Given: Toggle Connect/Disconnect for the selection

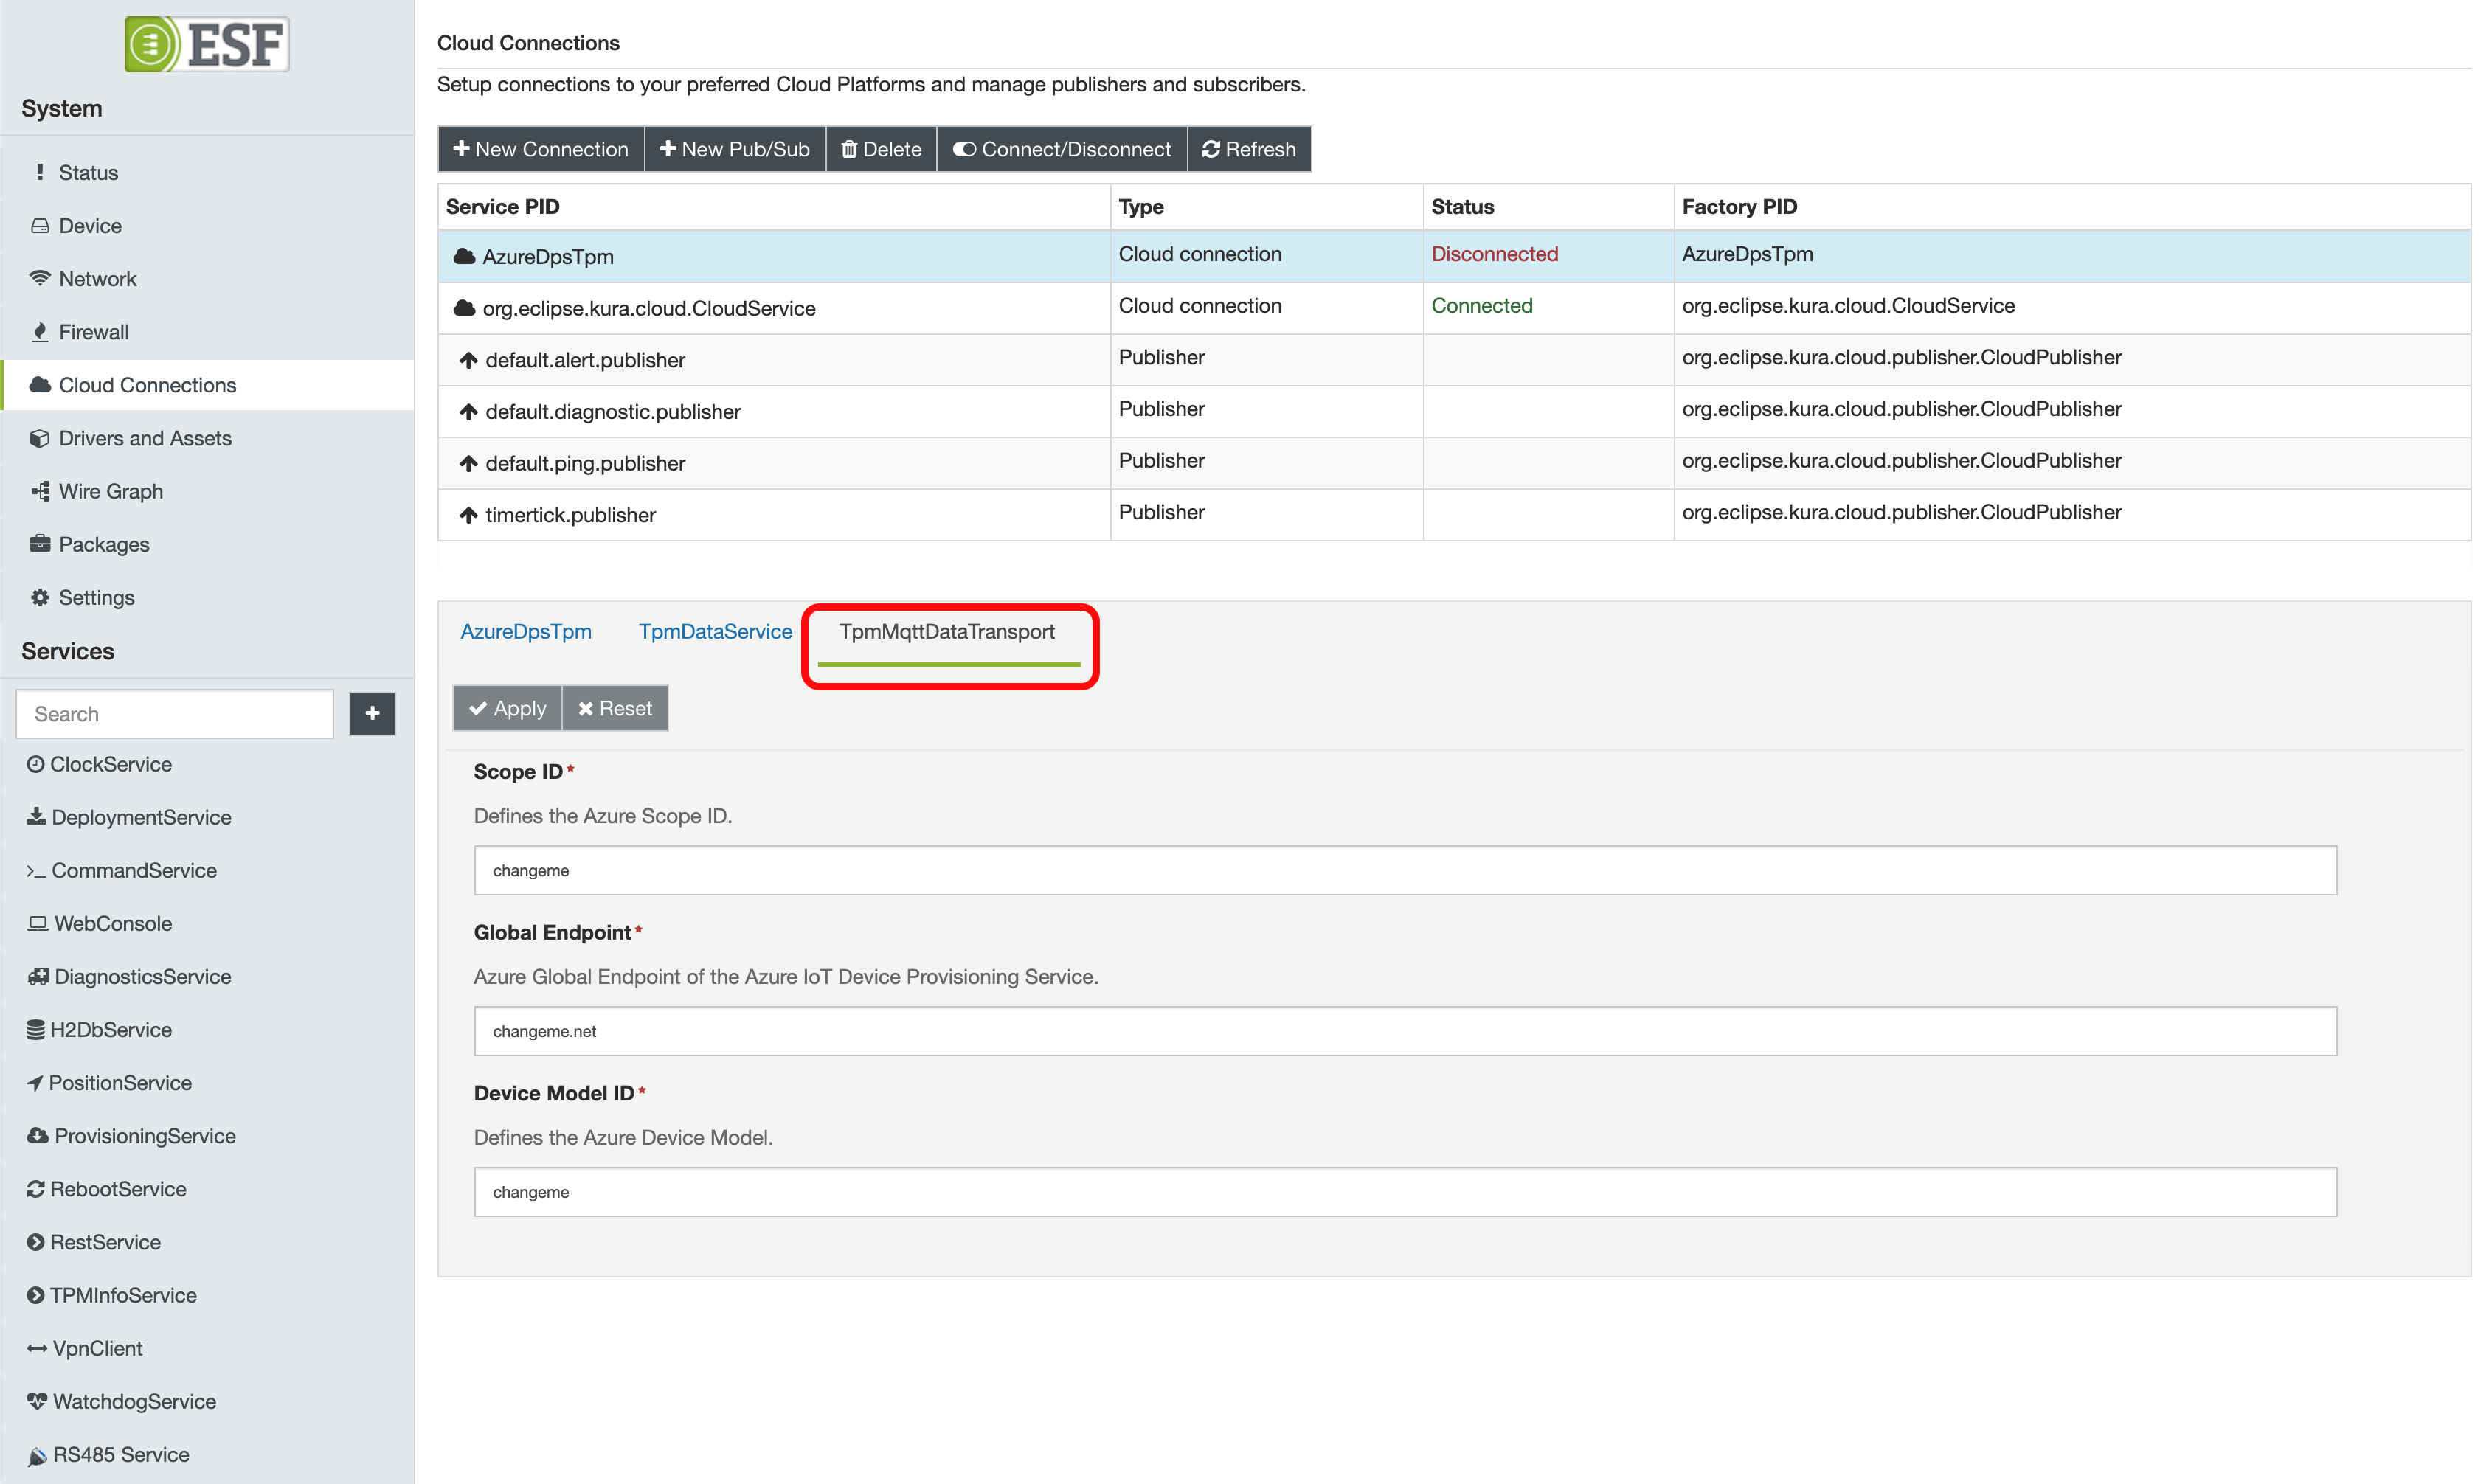Looking at the screenshot, I should point(1062,149).
